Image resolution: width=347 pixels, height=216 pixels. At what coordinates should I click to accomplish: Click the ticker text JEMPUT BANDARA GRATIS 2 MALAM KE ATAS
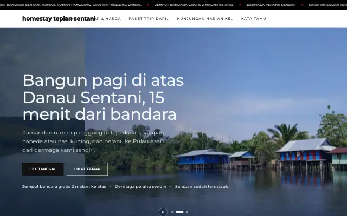[x=194, y=5]
